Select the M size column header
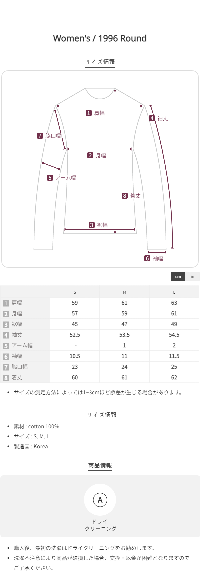 (x=124, y=292)
